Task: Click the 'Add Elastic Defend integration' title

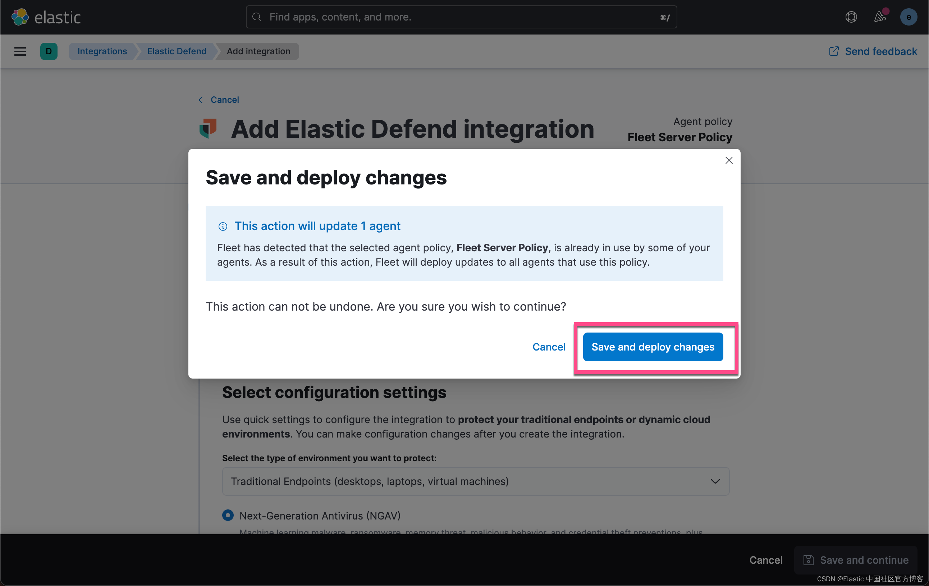Action: point(412,128)
